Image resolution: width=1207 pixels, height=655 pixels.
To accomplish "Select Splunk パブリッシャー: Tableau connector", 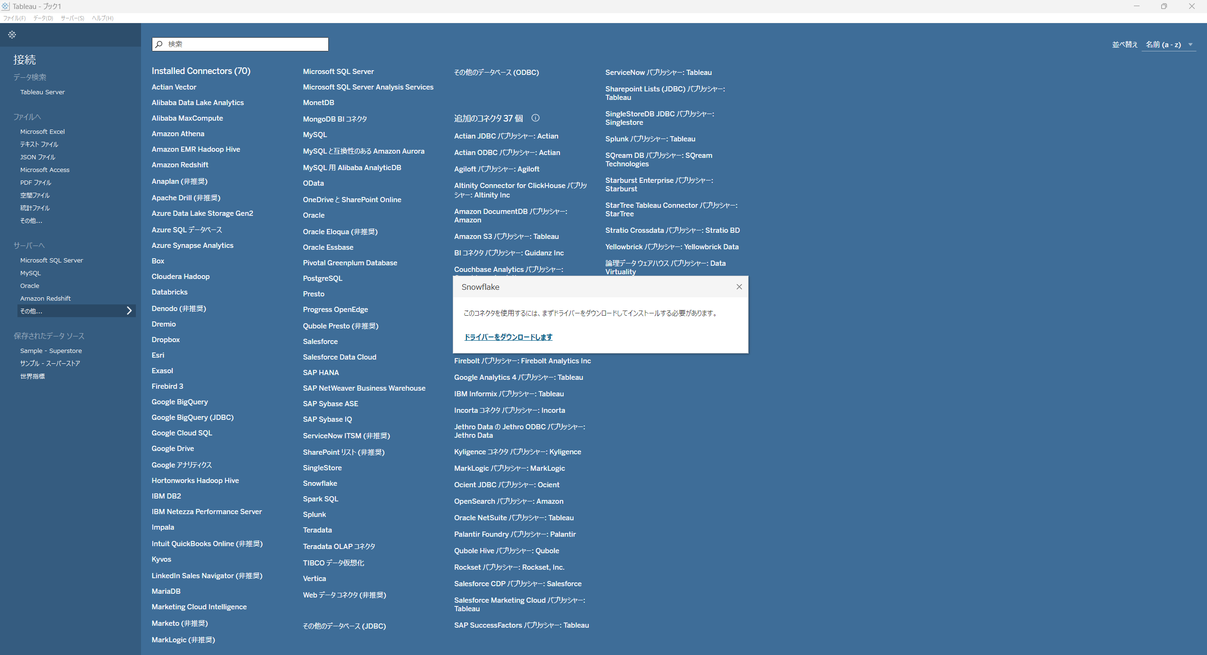I will click(650, 139).
